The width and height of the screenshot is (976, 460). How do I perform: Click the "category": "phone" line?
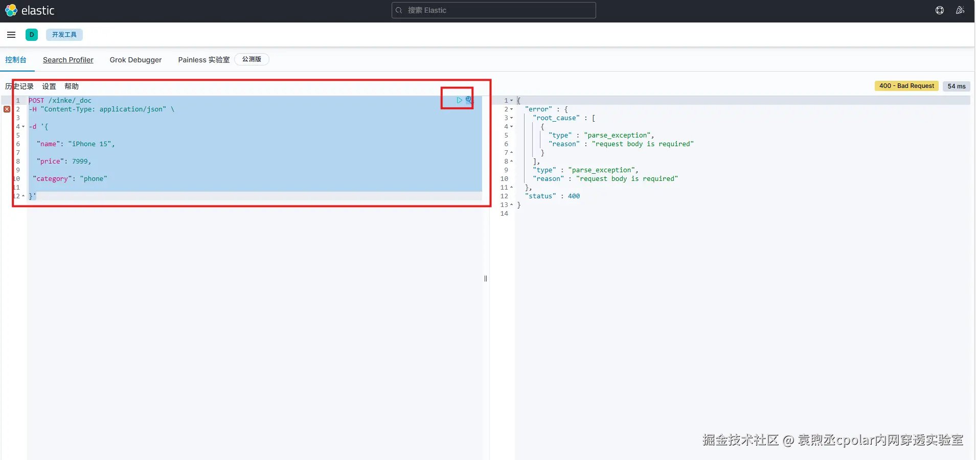tap(70, 179)
